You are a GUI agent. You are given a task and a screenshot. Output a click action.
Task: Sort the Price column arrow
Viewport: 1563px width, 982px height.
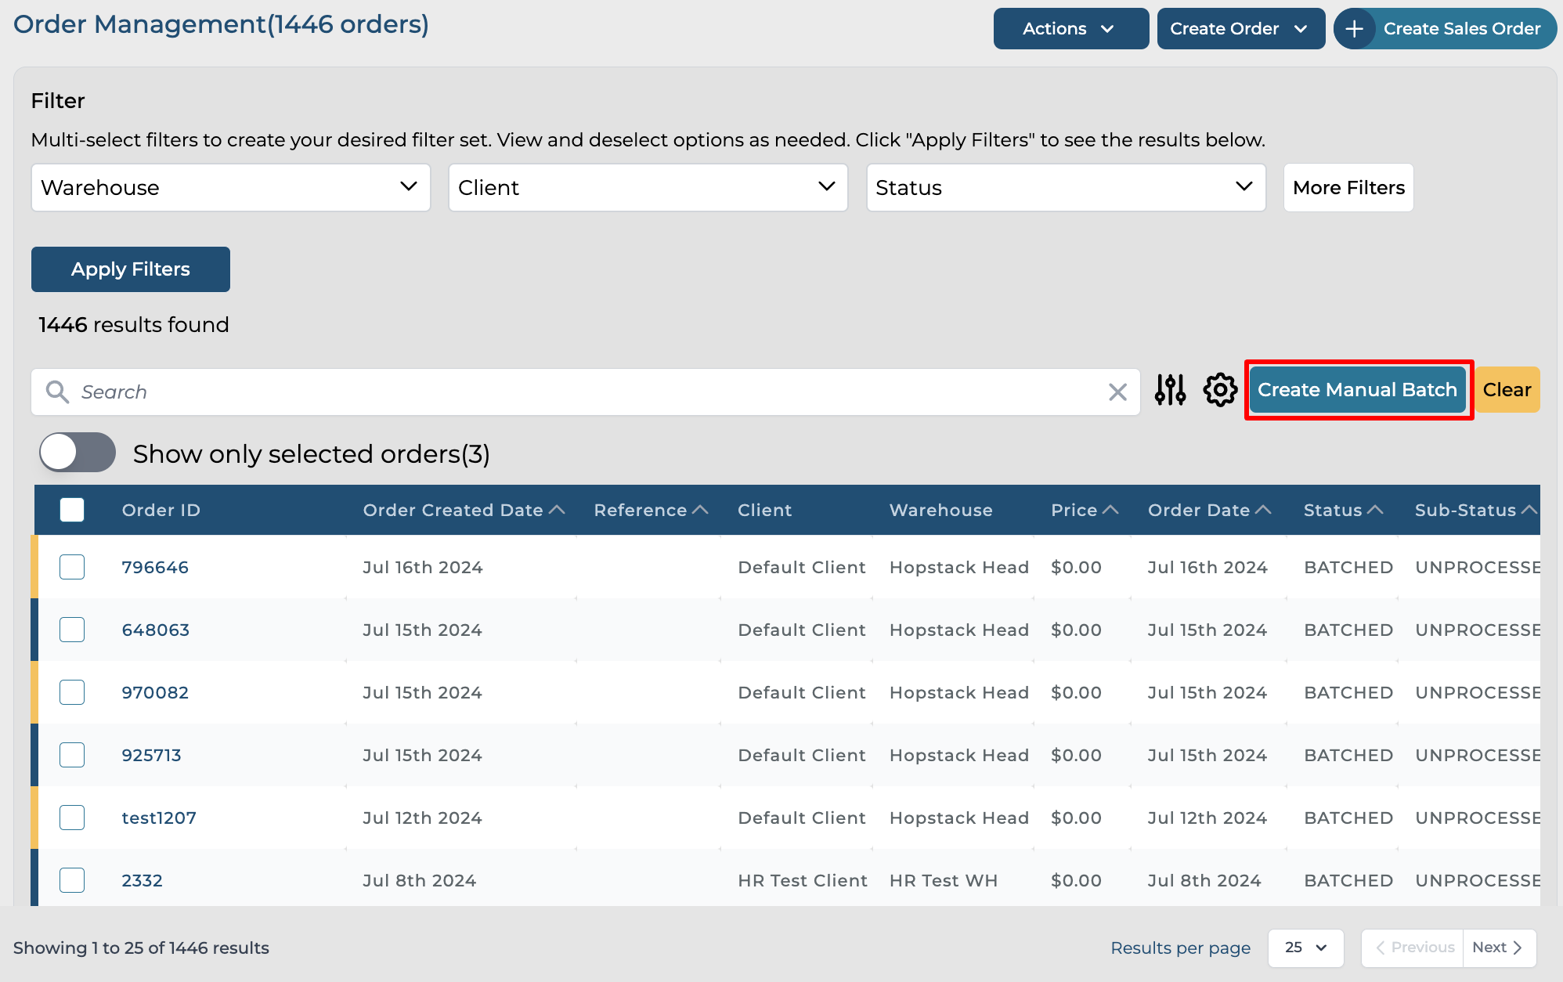pos(1110,510)
